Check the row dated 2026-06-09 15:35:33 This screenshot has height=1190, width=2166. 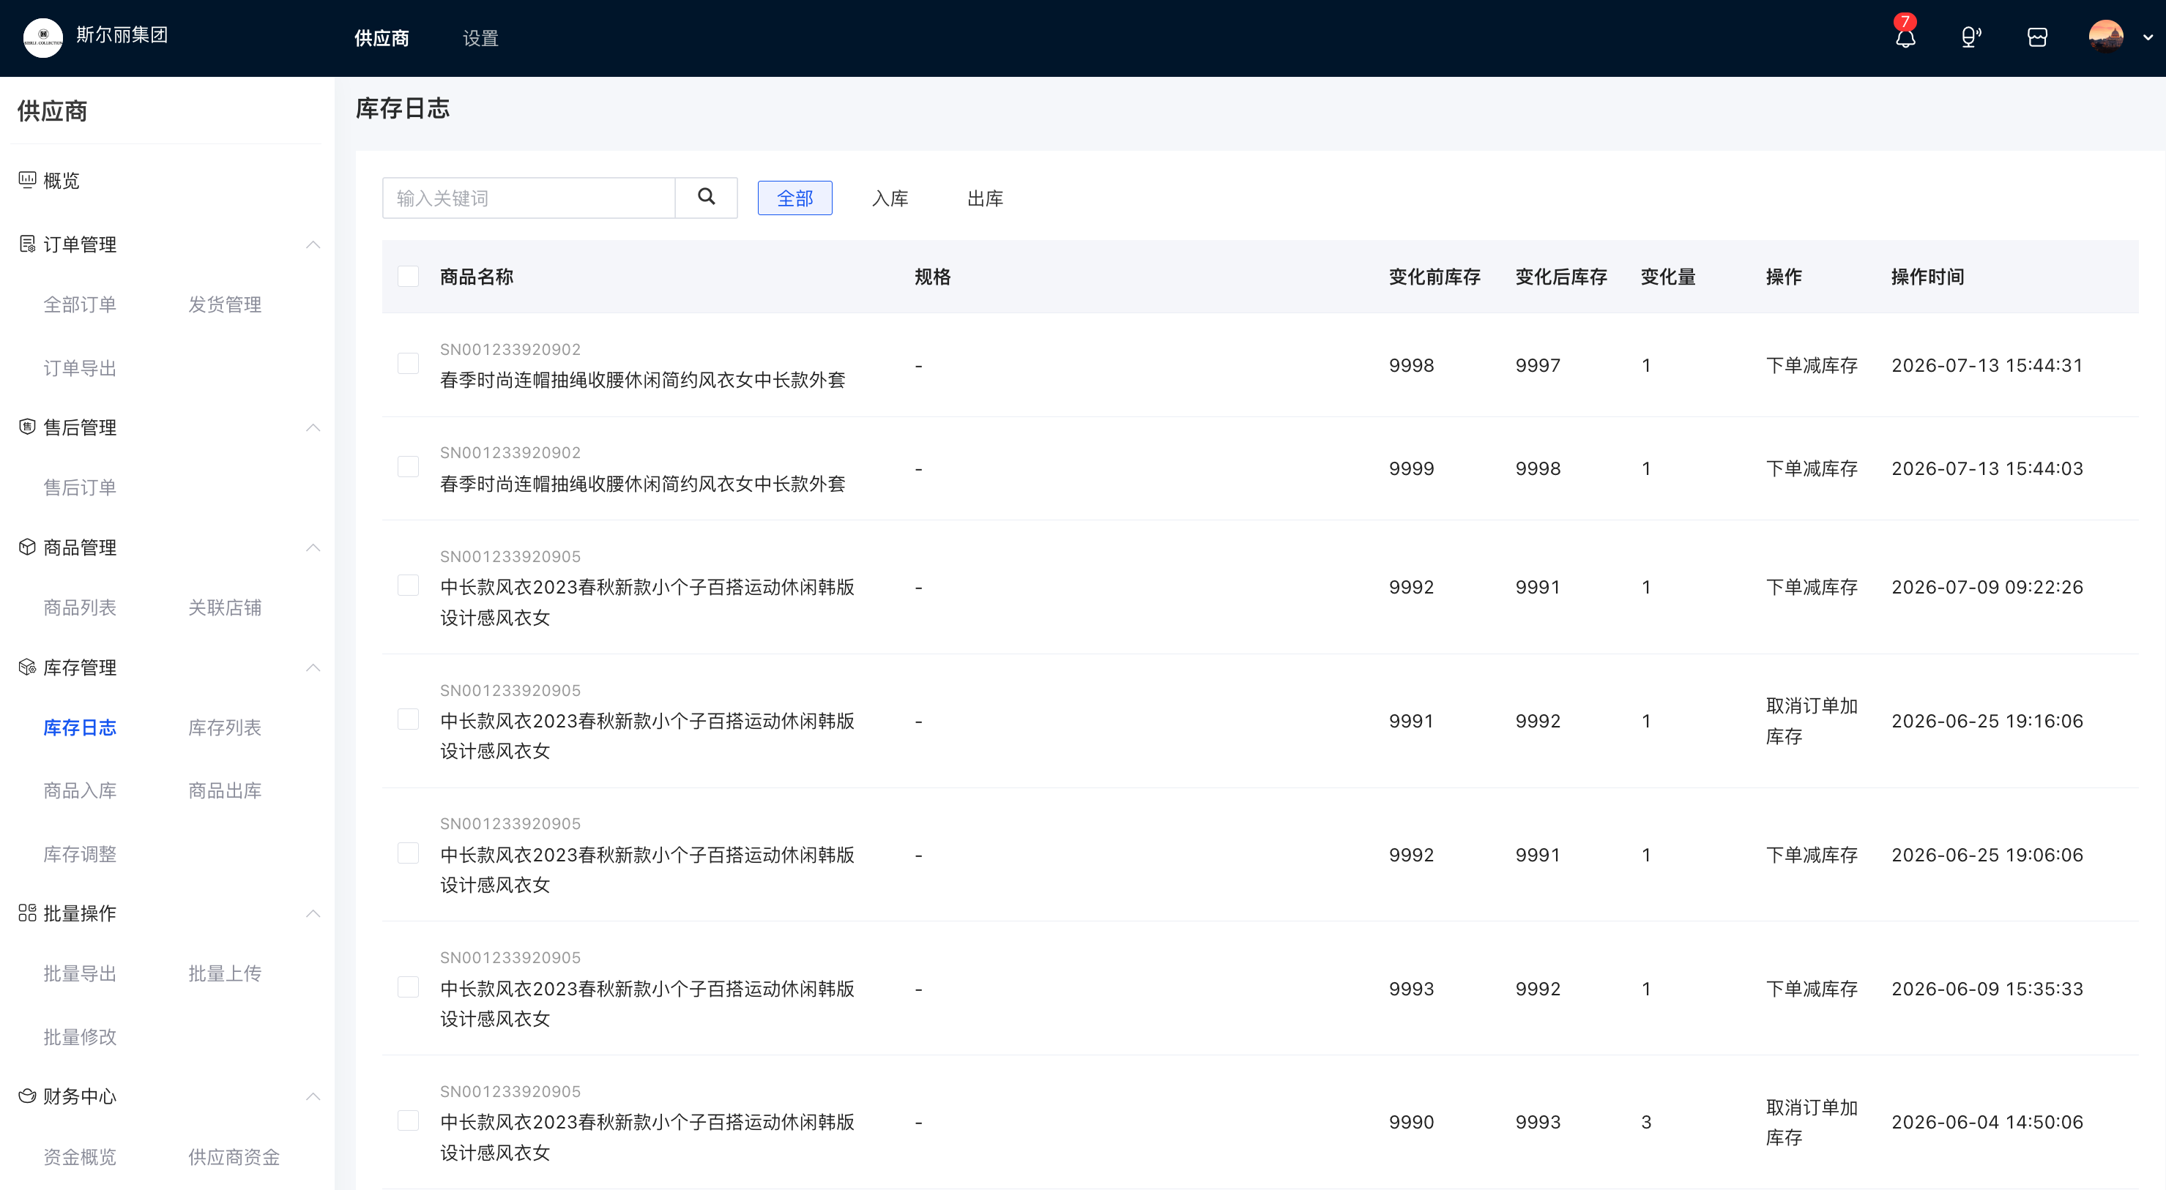pyautogui.click(x=408, y=987)
